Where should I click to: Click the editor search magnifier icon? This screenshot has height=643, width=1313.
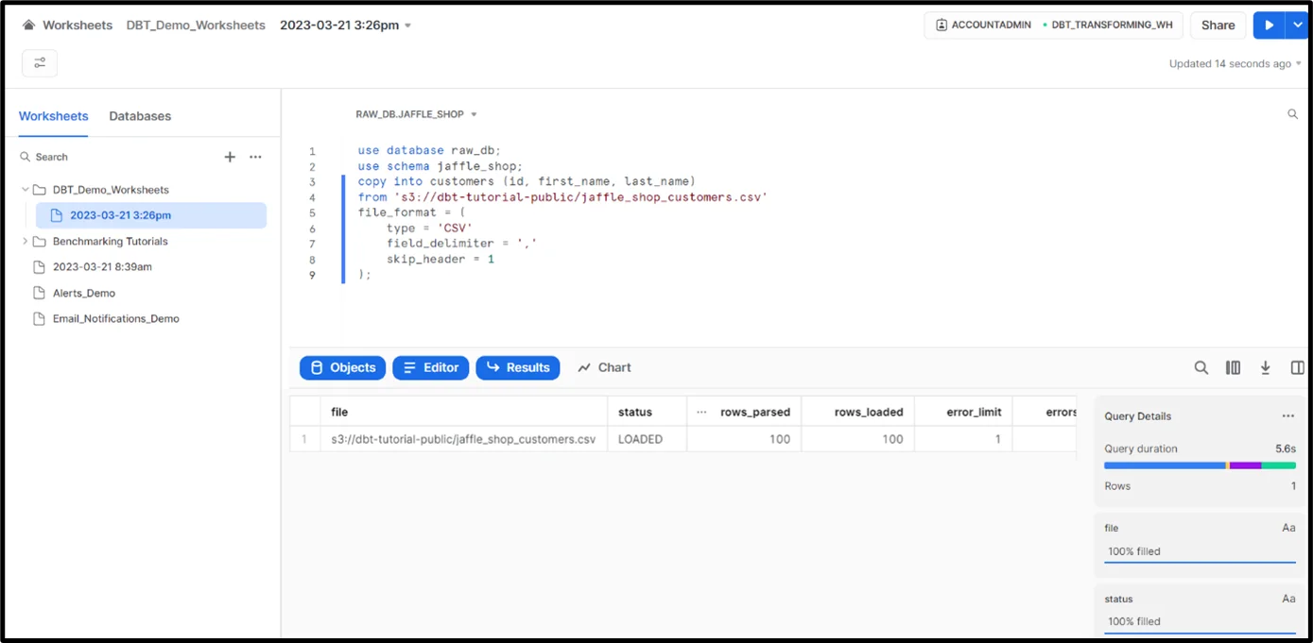[1292, 114]
